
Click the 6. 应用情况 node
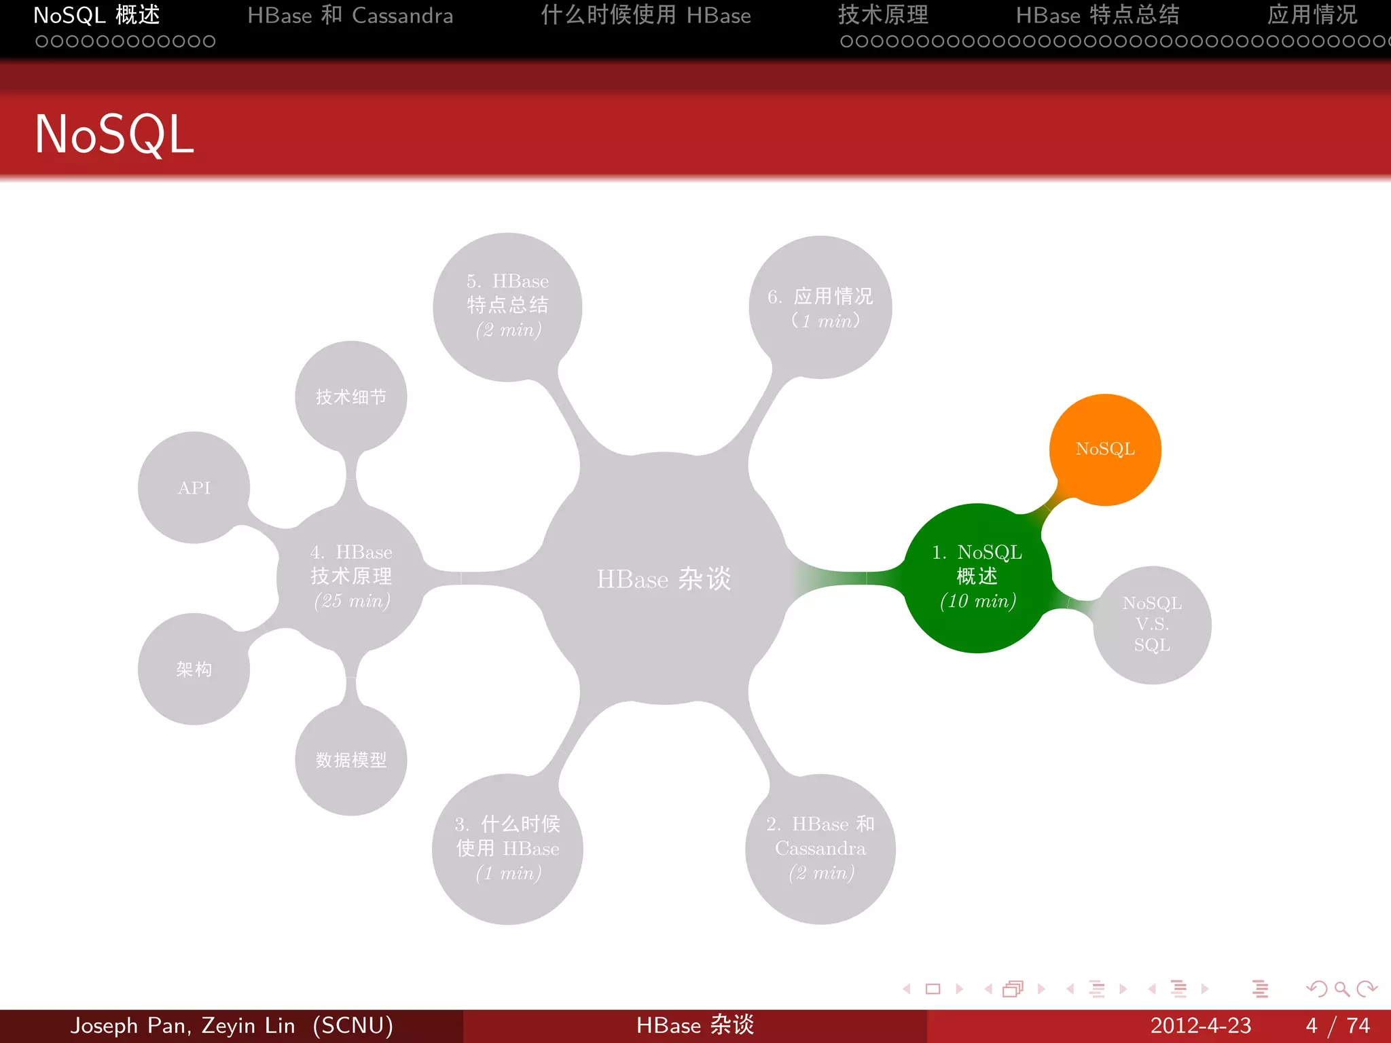(x=820, y=307)
